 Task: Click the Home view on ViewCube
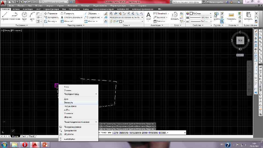240,40
